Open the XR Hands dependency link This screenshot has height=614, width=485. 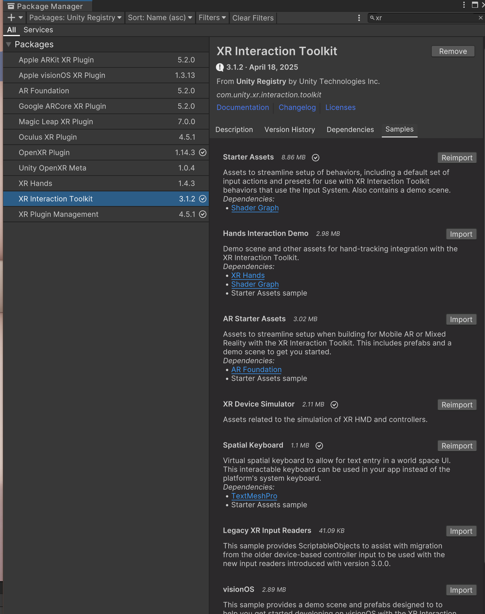[248, 275]
